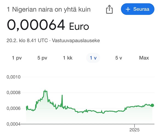Click the 0,0004 y-axis label
The height and width of the screenshot is (137, 161).
click(x=13, y=124)
